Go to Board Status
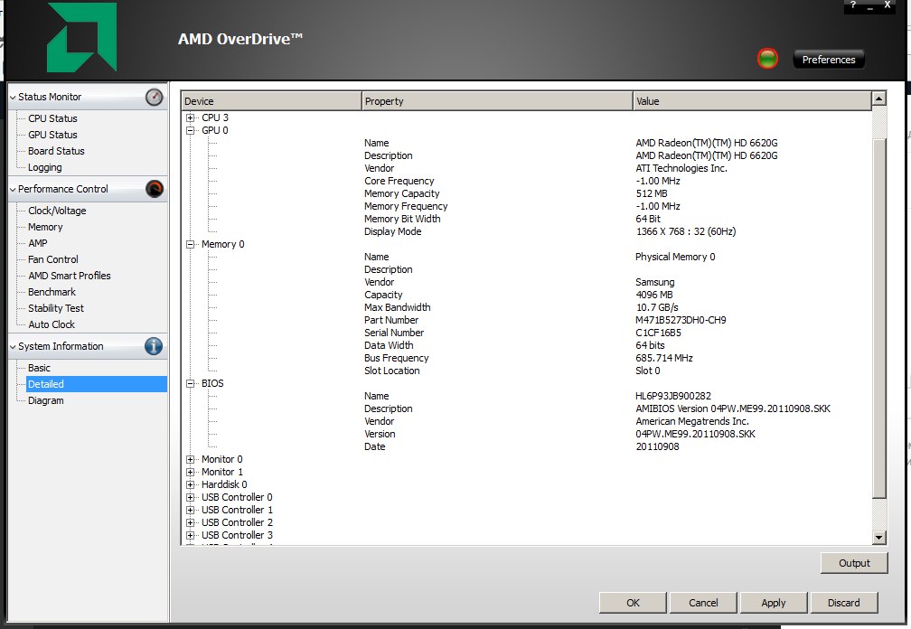Screen dimensions: 911x629 click(x=56, y=151)
